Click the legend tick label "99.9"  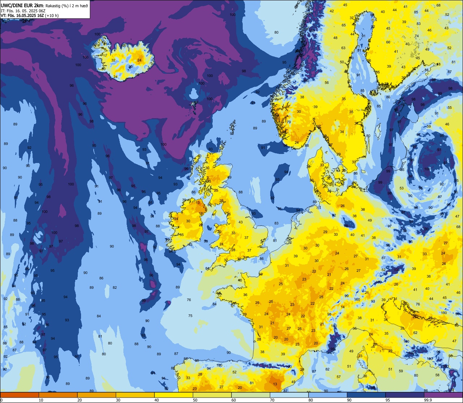428,400
